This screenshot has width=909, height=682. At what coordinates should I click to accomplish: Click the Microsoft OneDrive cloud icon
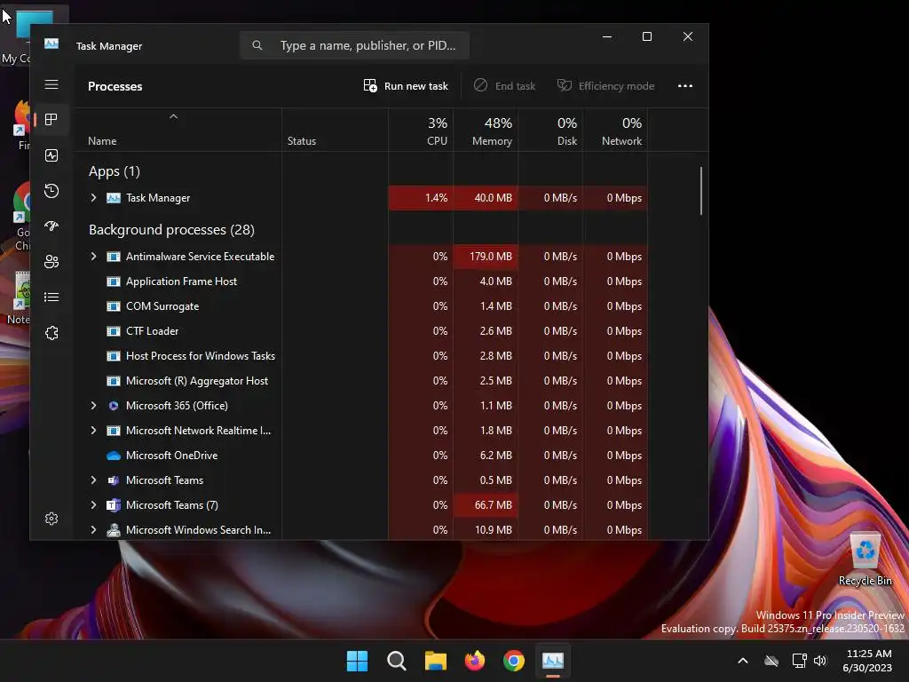click(114, 456)
